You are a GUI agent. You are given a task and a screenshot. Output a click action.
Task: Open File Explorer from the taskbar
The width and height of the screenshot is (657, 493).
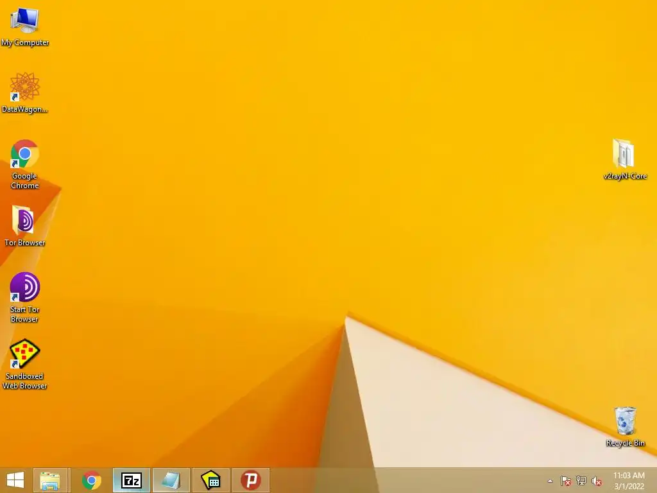click(x=50, y=480)
